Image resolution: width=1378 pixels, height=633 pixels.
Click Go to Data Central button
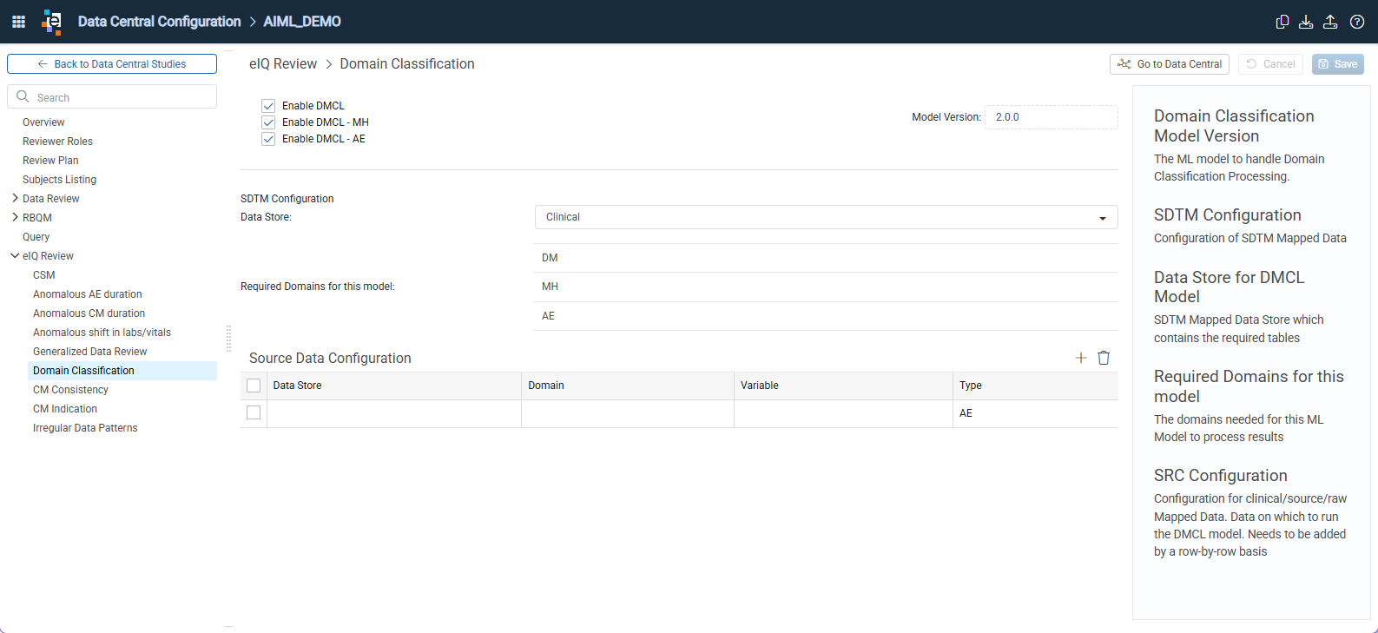tap(1169, 64)
